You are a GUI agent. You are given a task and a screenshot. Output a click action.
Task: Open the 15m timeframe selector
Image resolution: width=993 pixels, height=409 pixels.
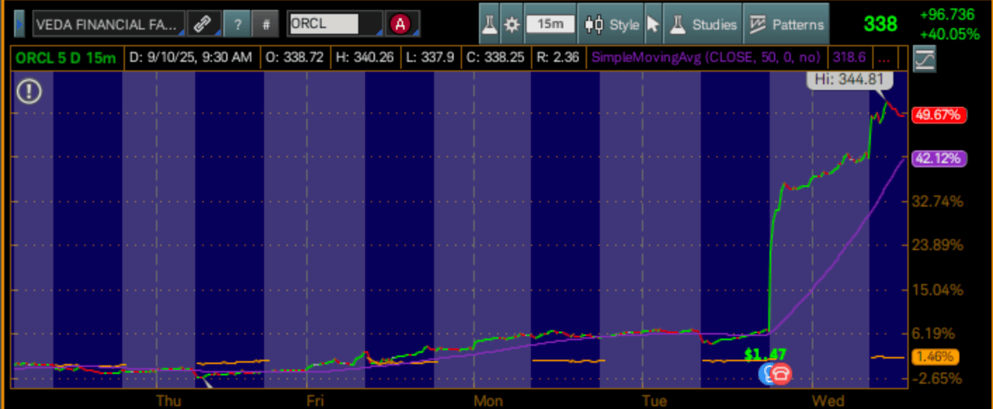click(550, 25)
